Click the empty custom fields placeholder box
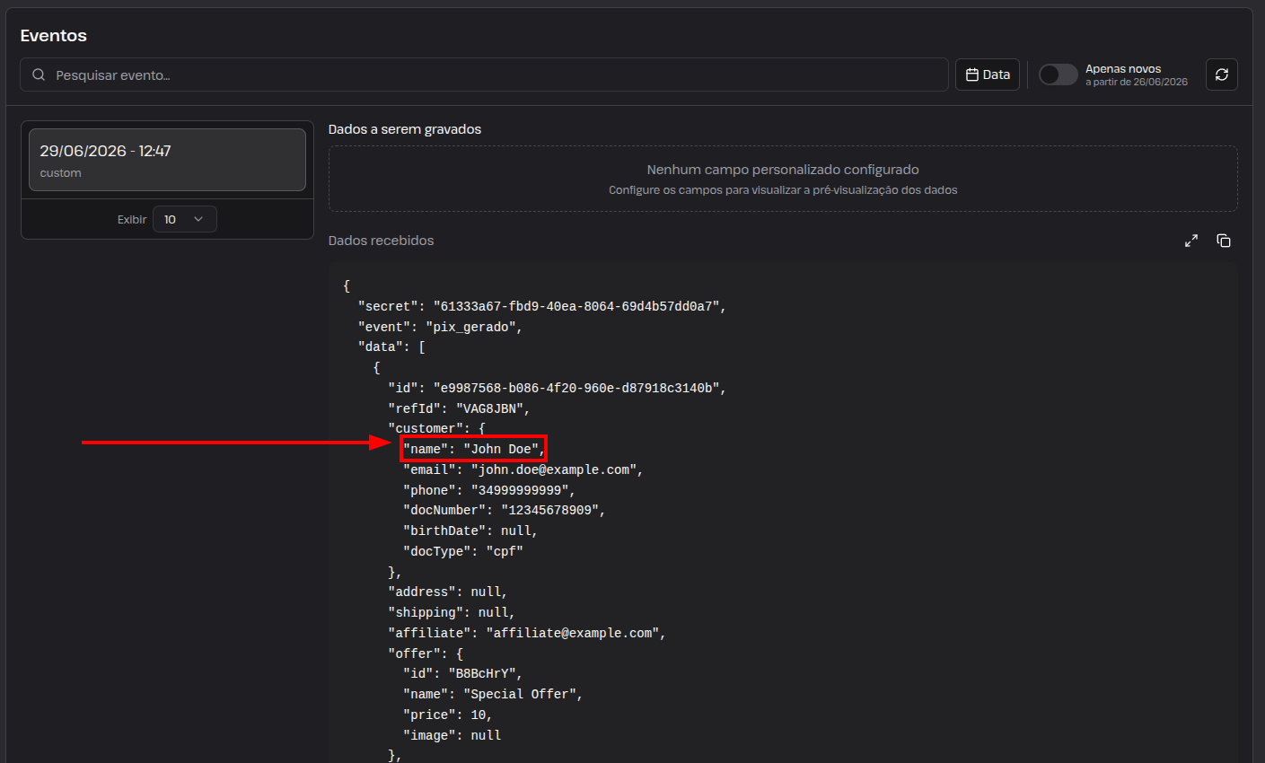Screen dimensions: 1265x763 [x=783, y=179]
